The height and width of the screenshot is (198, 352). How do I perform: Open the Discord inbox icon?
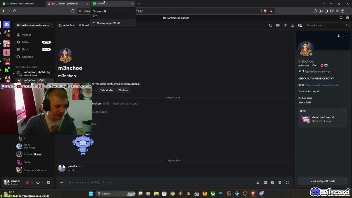(341, 18)
